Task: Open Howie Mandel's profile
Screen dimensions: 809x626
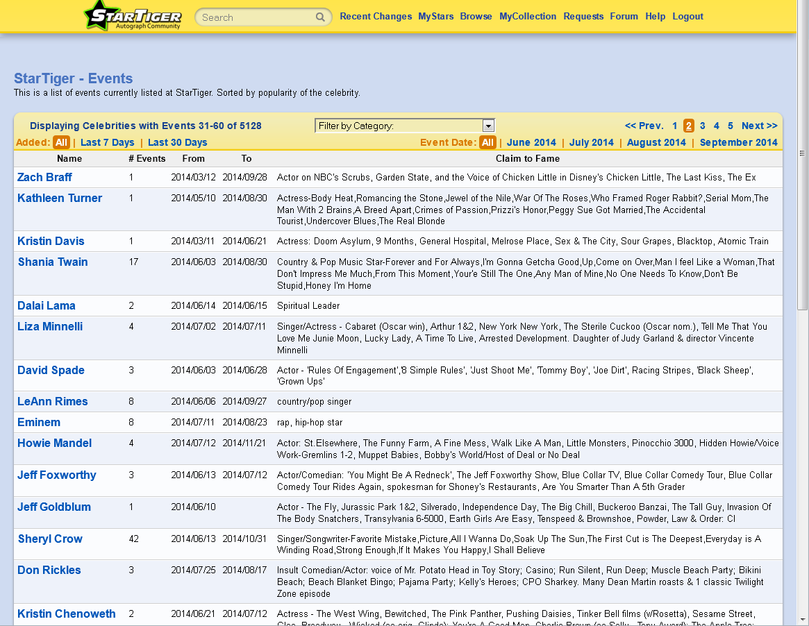Action: point(55,443)
